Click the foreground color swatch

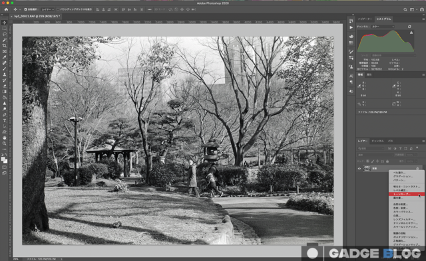3,159
